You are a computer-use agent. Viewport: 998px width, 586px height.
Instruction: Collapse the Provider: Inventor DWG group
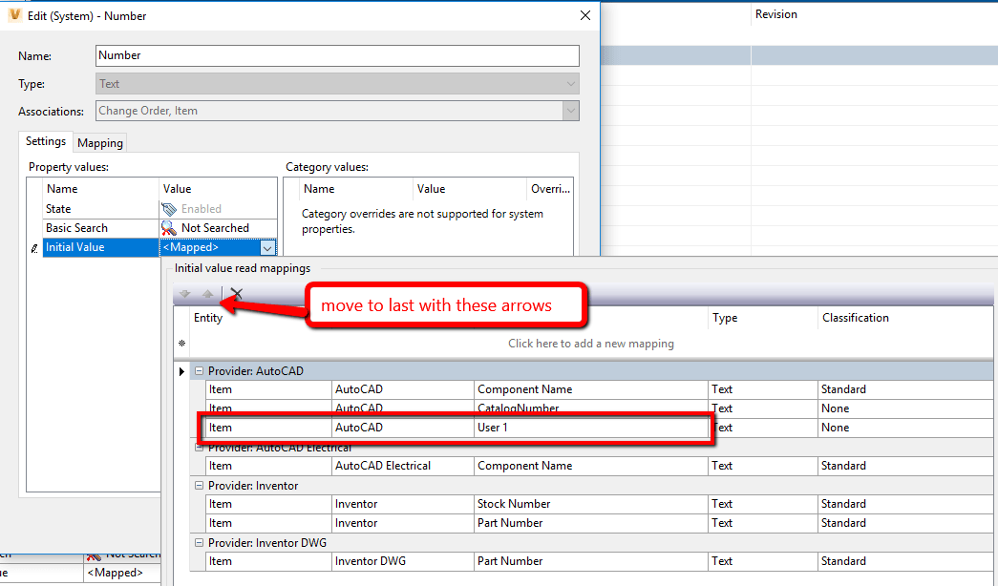pos(199,542)
